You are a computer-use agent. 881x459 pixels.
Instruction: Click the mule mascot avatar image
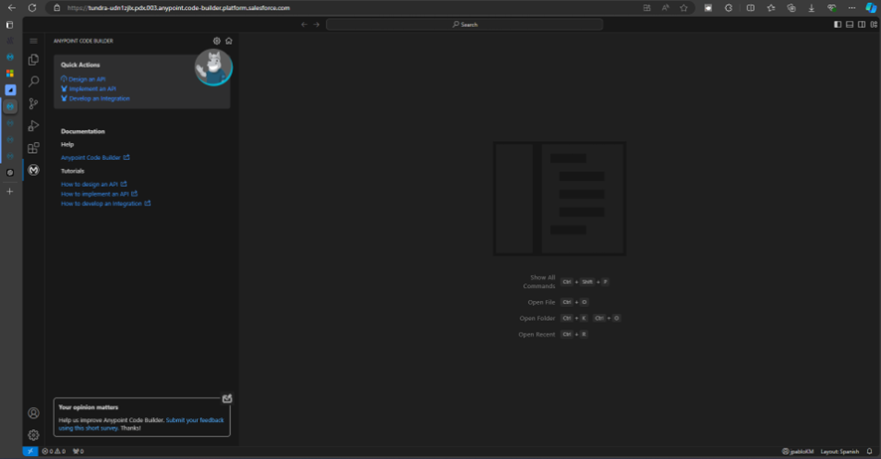pos(214,68)
